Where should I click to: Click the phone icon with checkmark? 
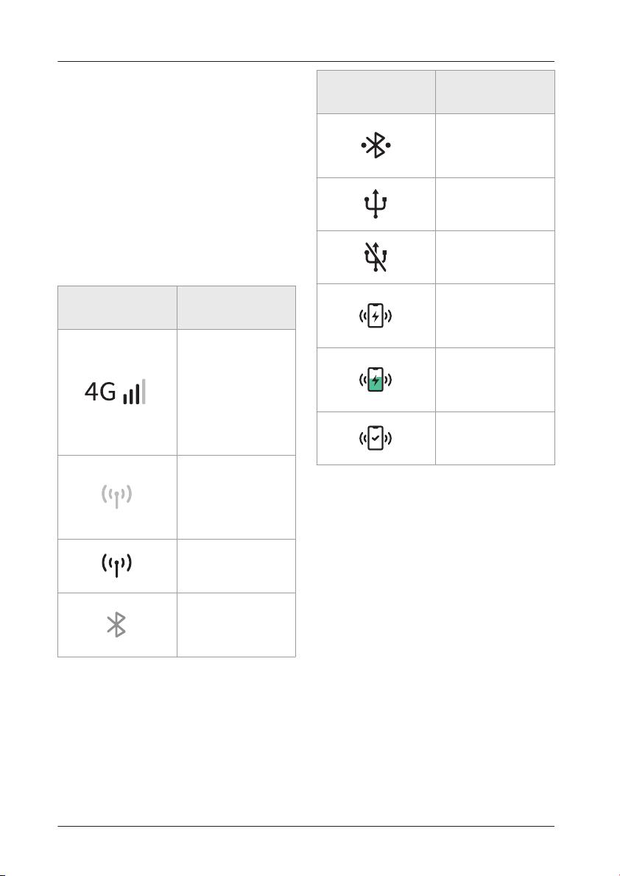pos(376,439)
